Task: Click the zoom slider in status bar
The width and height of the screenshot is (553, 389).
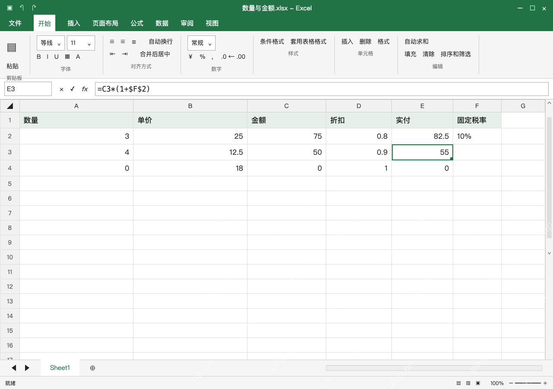Action: tap(528, 383)
